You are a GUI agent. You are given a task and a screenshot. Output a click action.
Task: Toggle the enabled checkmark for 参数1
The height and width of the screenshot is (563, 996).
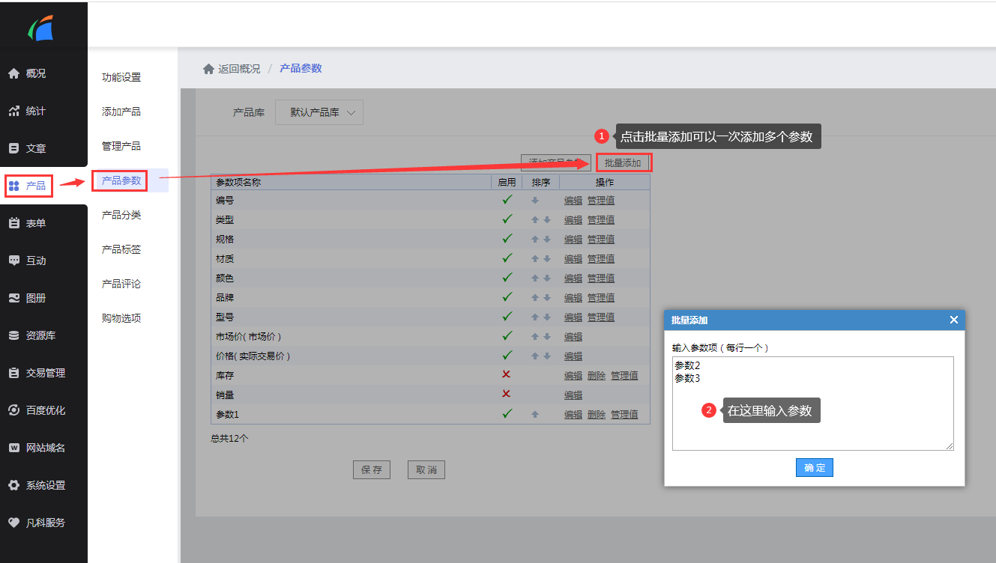point(507,414)
